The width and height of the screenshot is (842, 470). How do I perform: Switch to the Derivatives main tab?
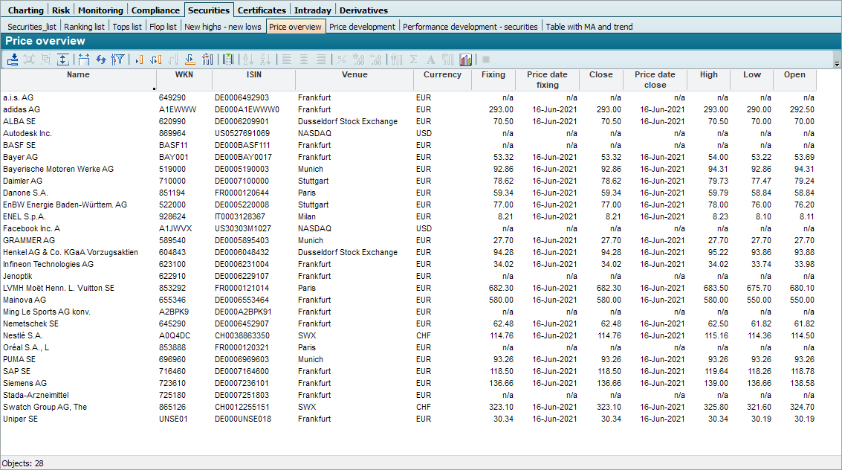[363, 10]
